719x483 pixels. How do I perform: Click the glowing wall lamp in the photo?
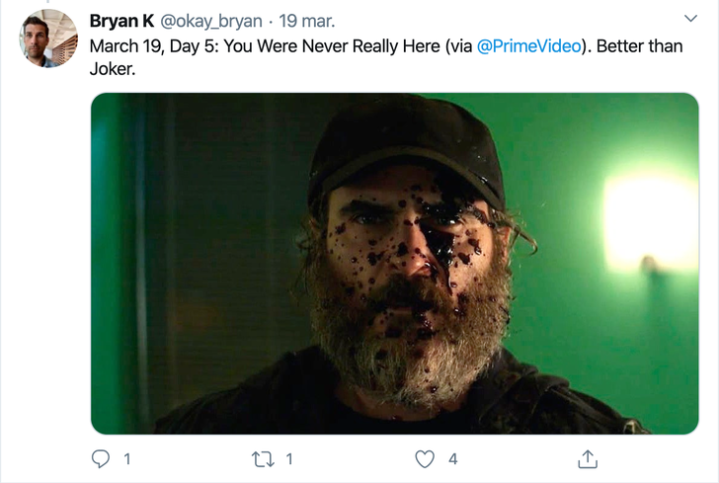tap(650, 222)
